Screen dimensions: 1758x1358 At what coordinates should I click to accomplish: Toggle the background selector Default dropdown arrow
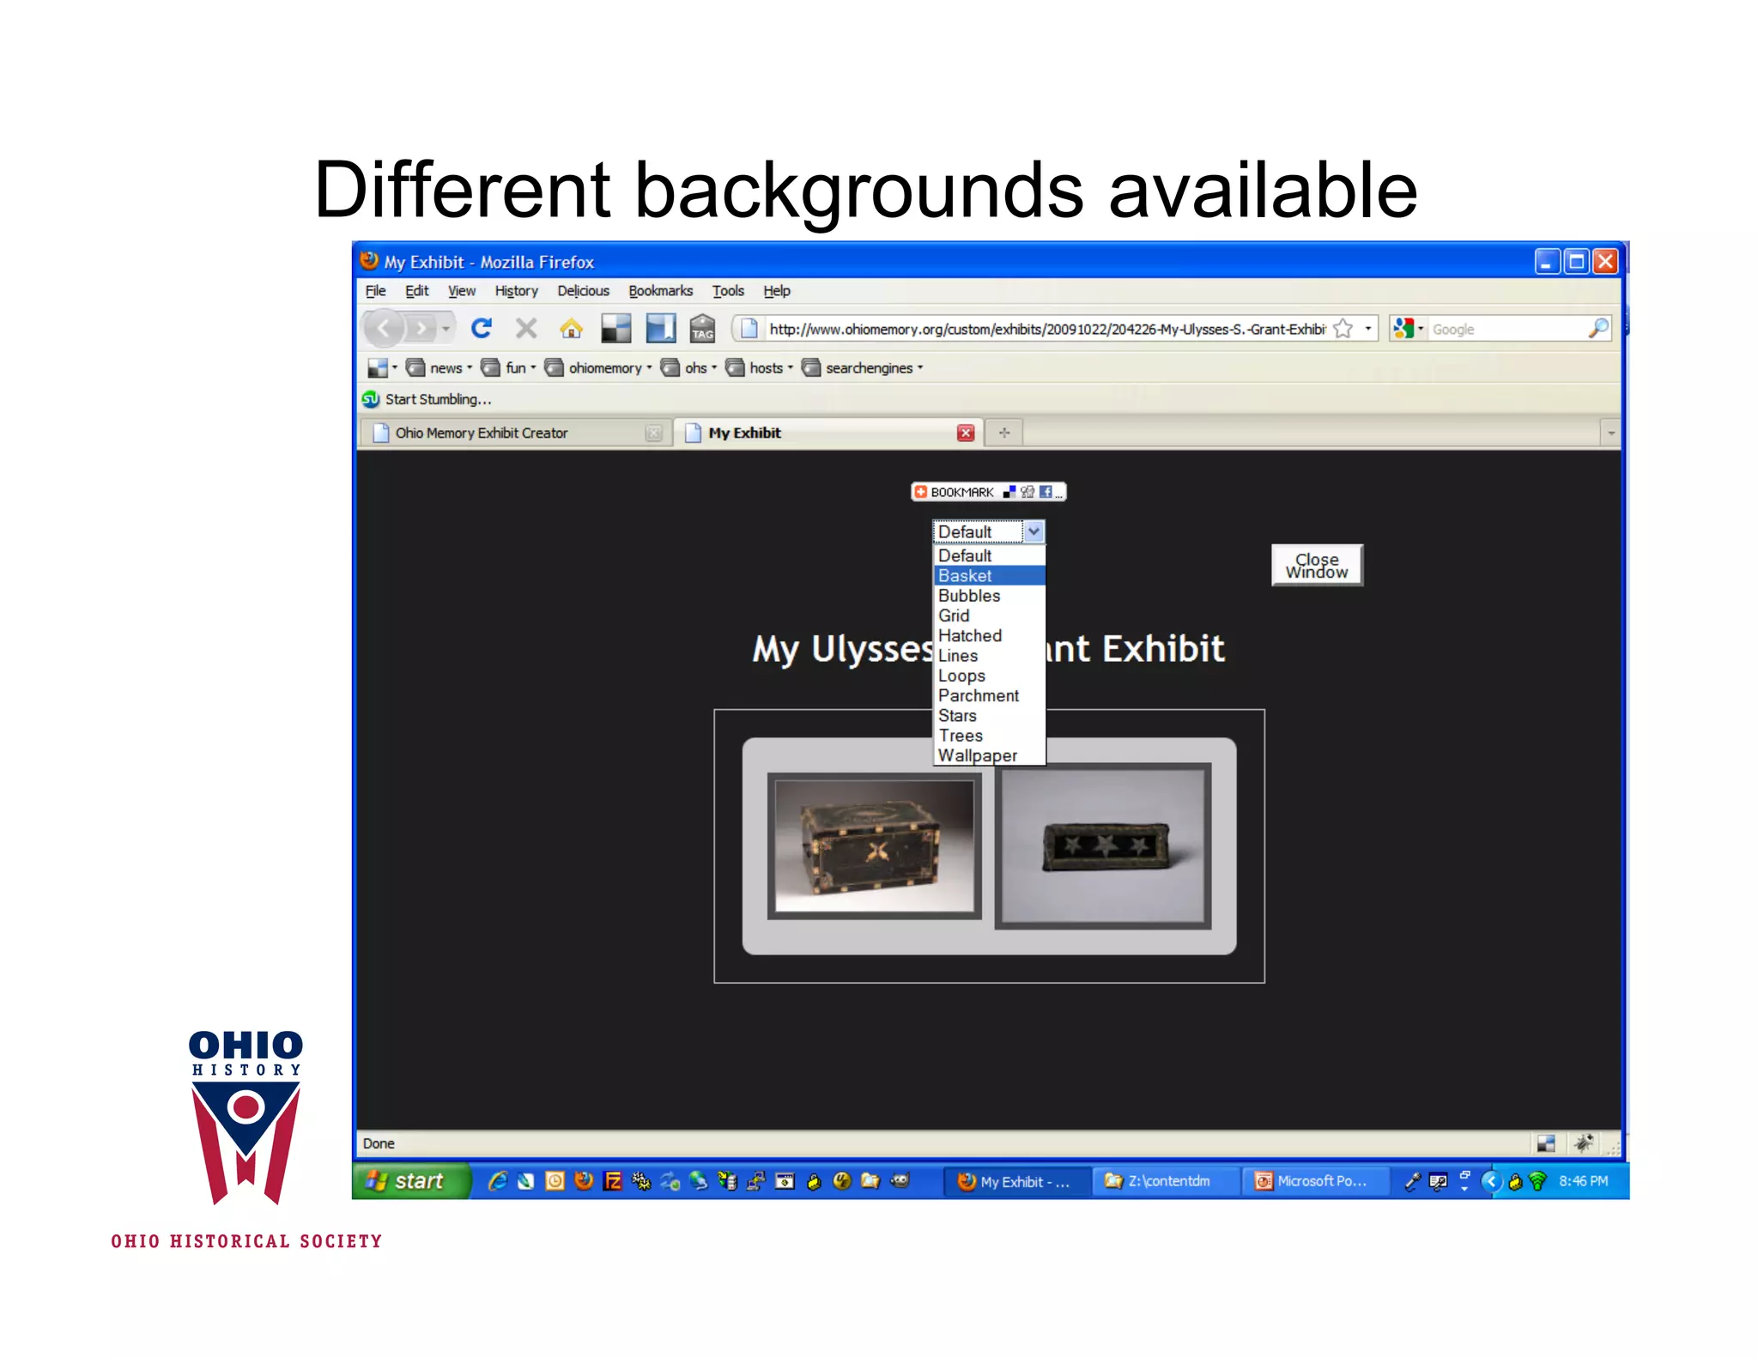pos(1034,531)
